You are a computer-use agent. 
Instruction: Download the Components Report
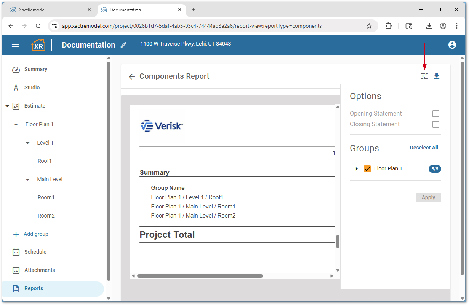[x=437, y=76]
